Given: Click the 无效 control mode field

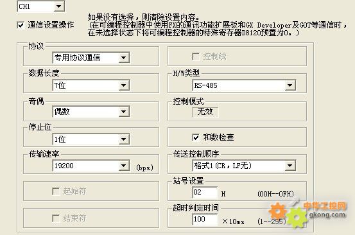Looking at the screenshot, I should coord(205,112).
